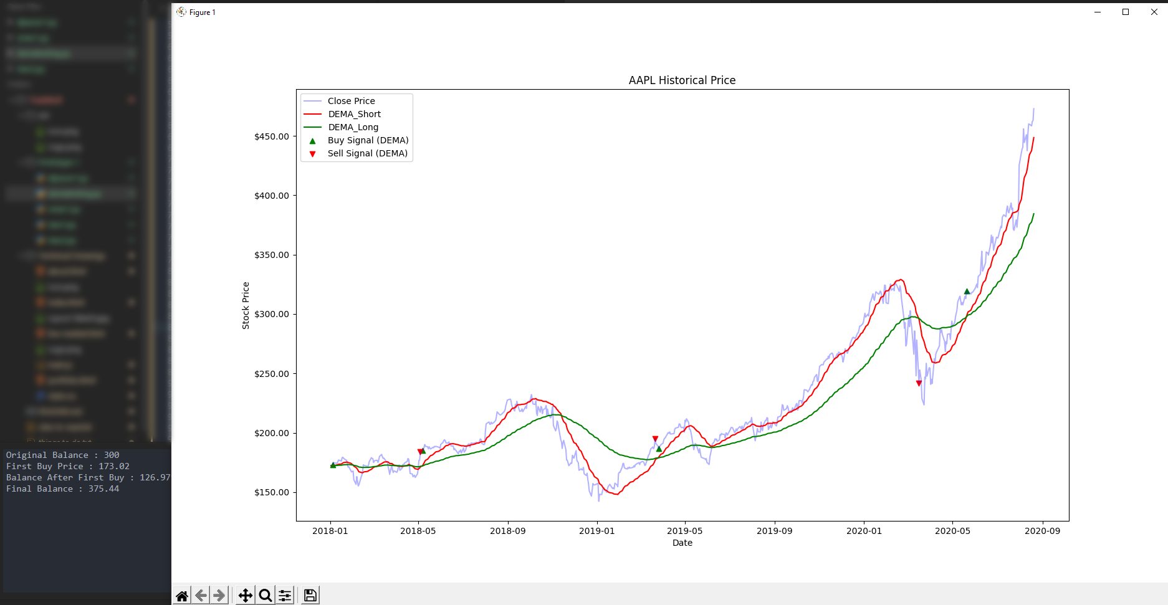Click the $350.00 y-axis tick label

272,255
